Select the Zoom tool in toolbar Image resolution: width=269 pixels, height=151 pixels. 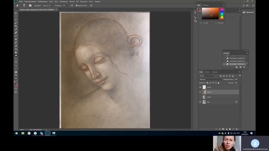(x=16, y=75)
